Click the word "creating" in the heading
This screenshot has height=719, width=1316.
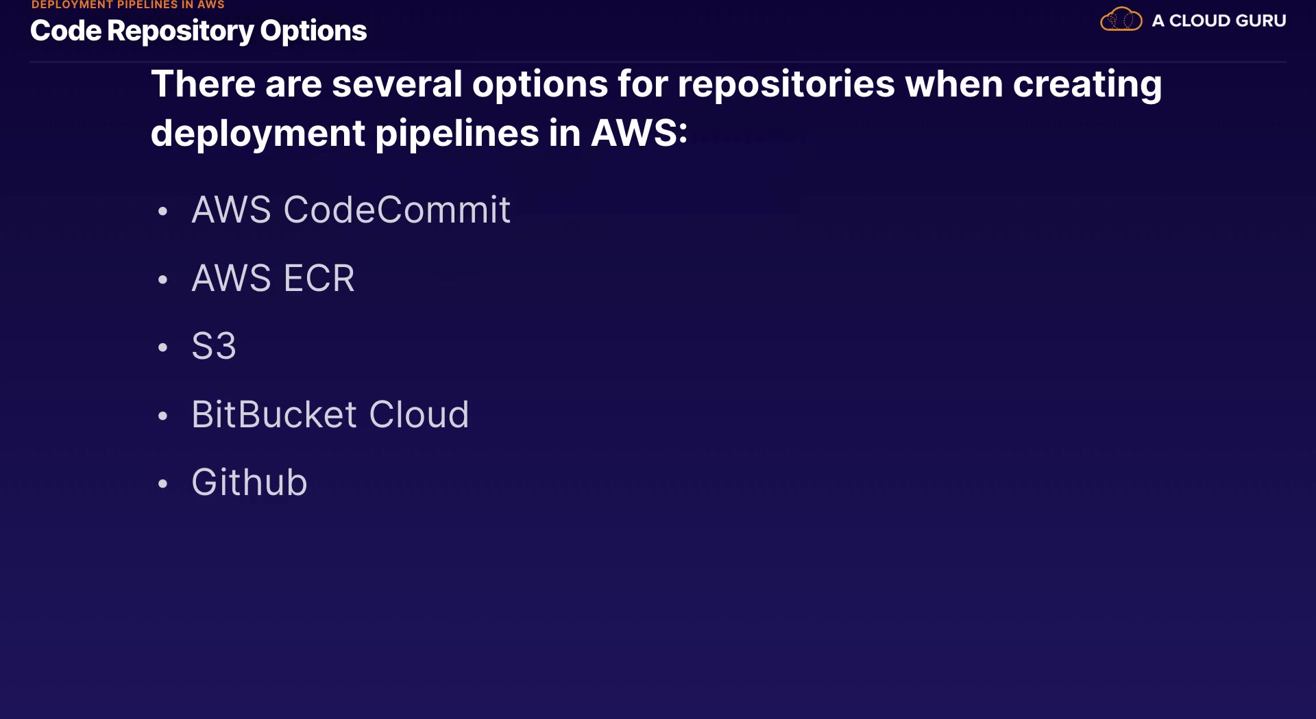1087,84
